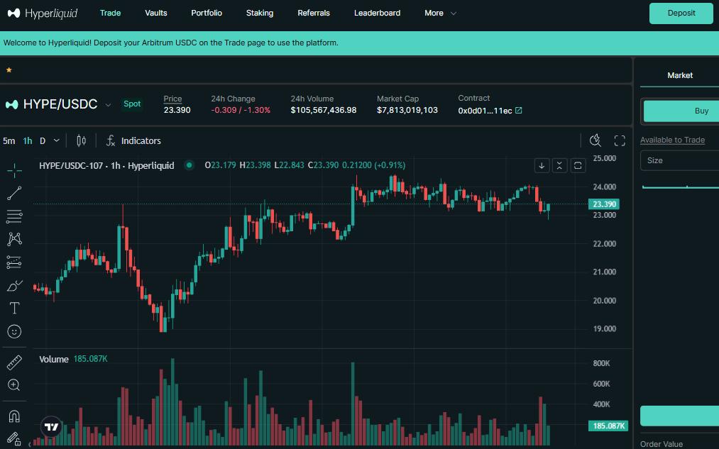The image size is (719, 449).
Task: Click the 24h Change value
Action: [x=241, y=110]
